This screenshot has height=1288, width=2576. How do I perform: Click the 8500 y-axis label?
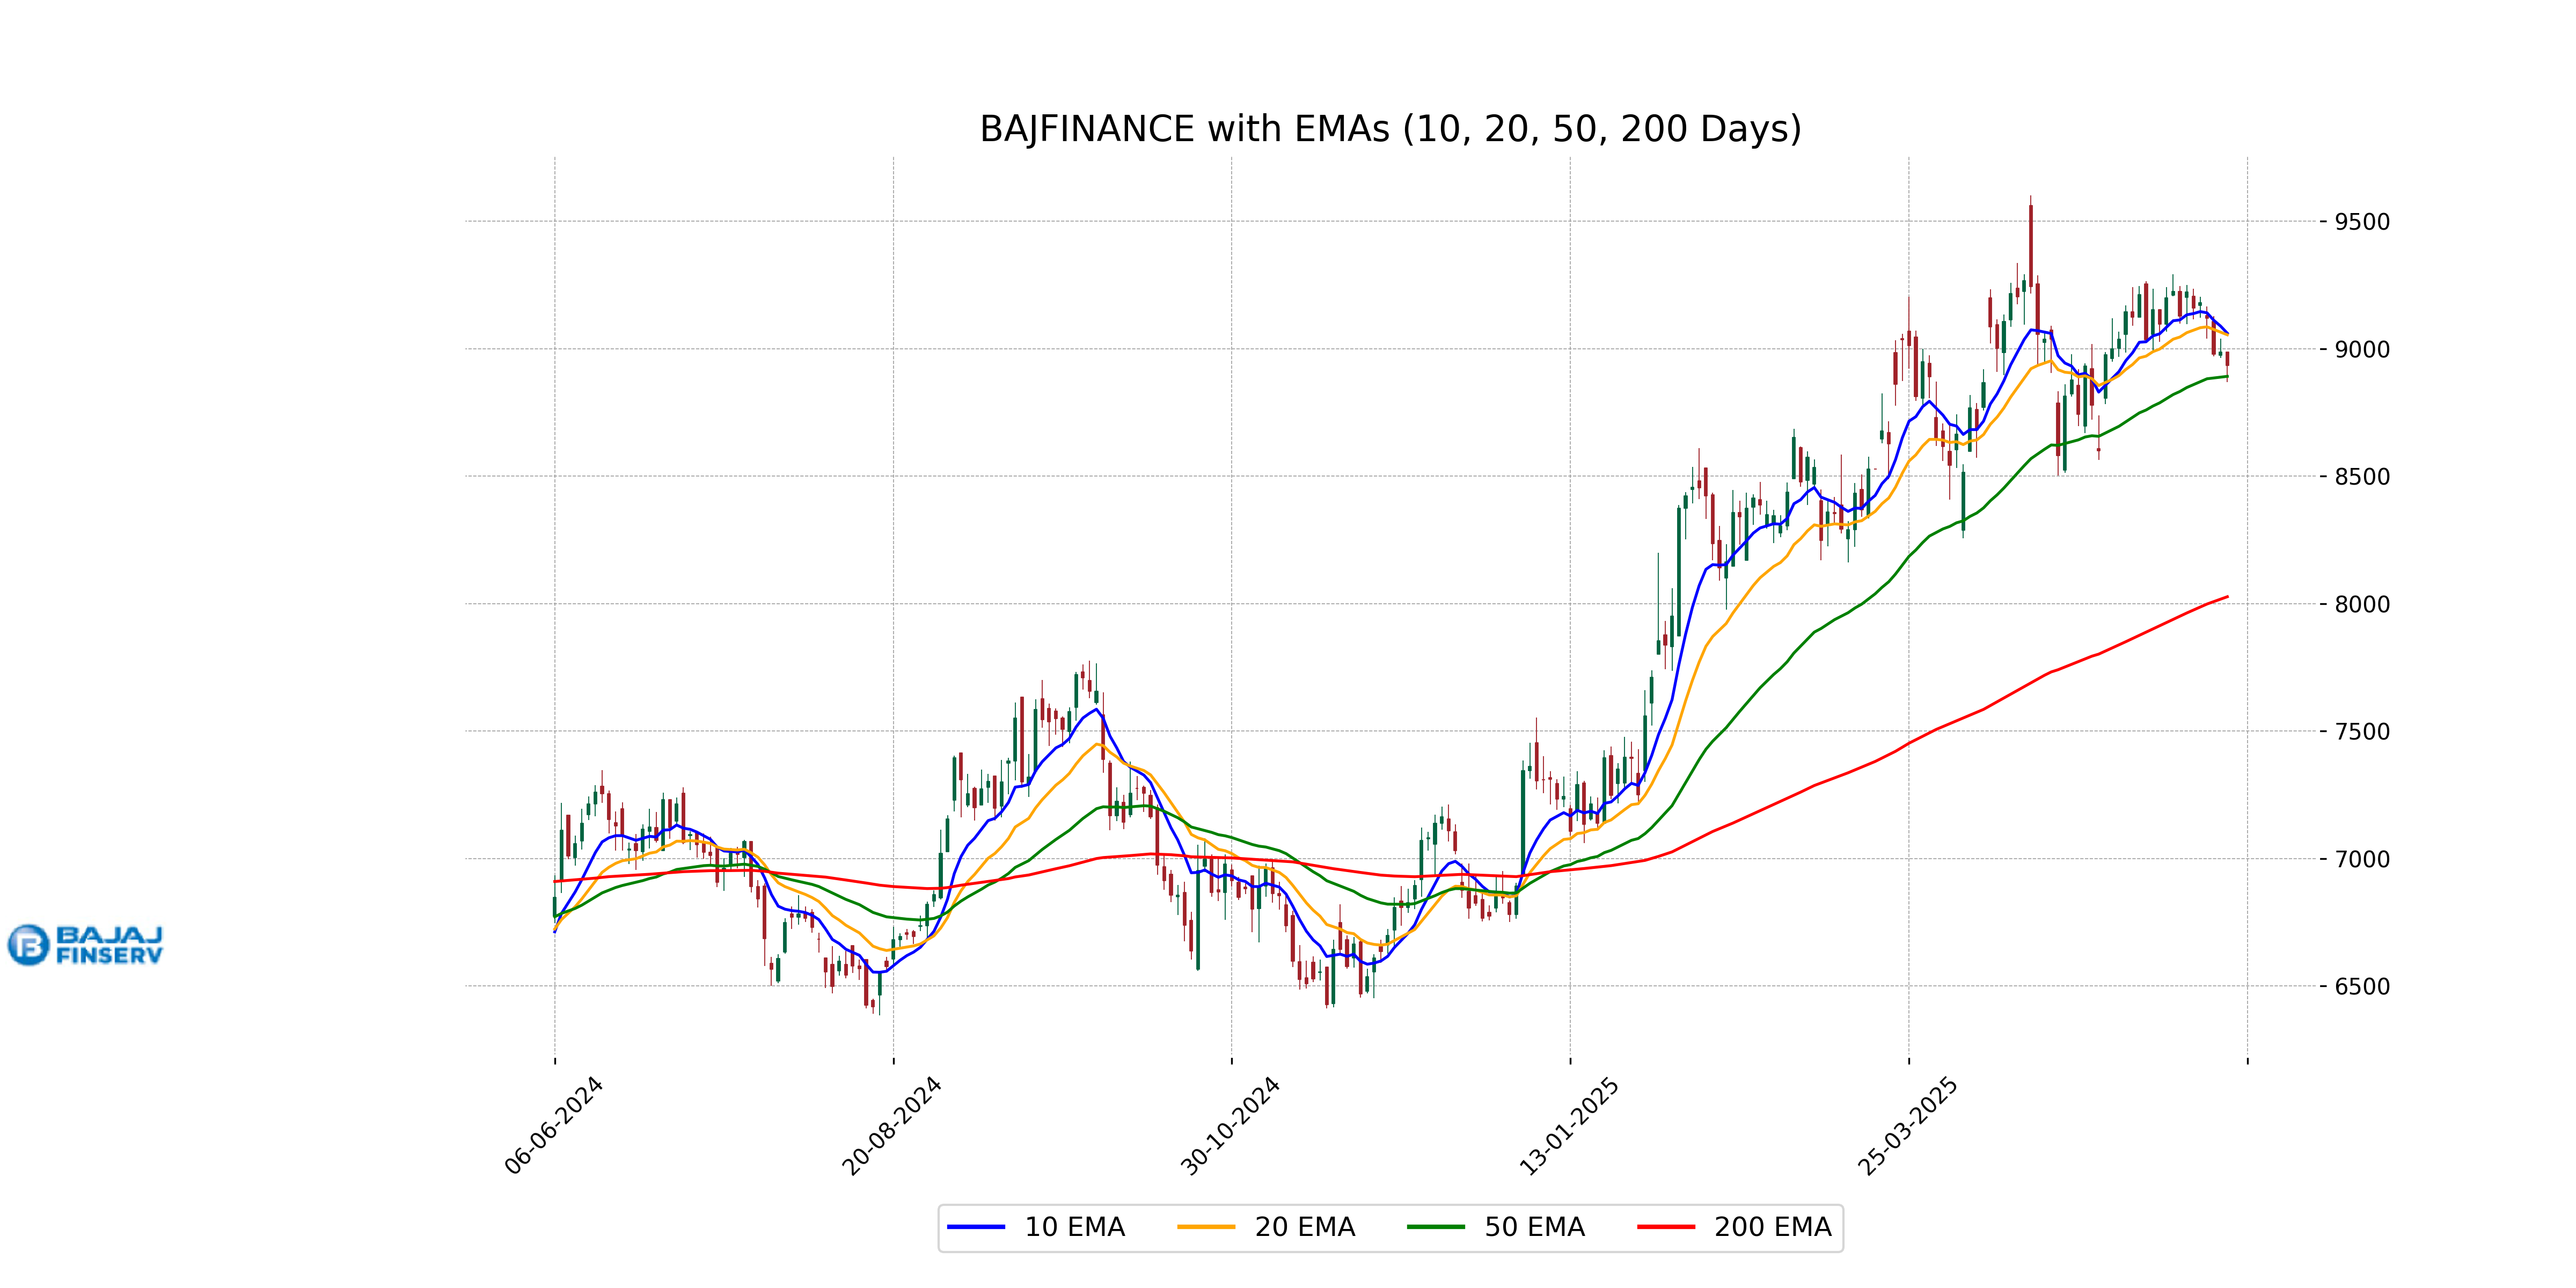pyautogui.click(x=2362, y=477)
